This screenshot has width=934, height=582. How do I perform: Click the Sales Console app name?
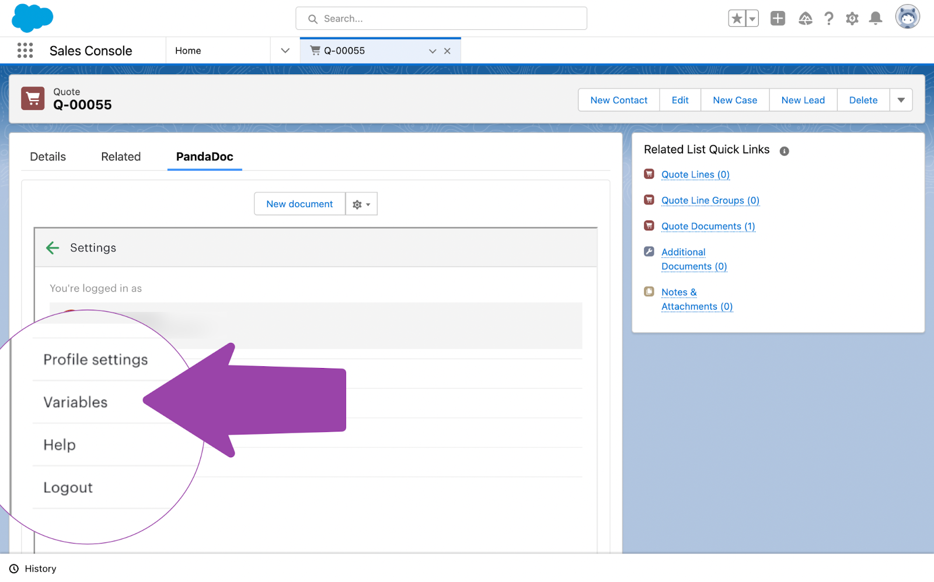91,51
